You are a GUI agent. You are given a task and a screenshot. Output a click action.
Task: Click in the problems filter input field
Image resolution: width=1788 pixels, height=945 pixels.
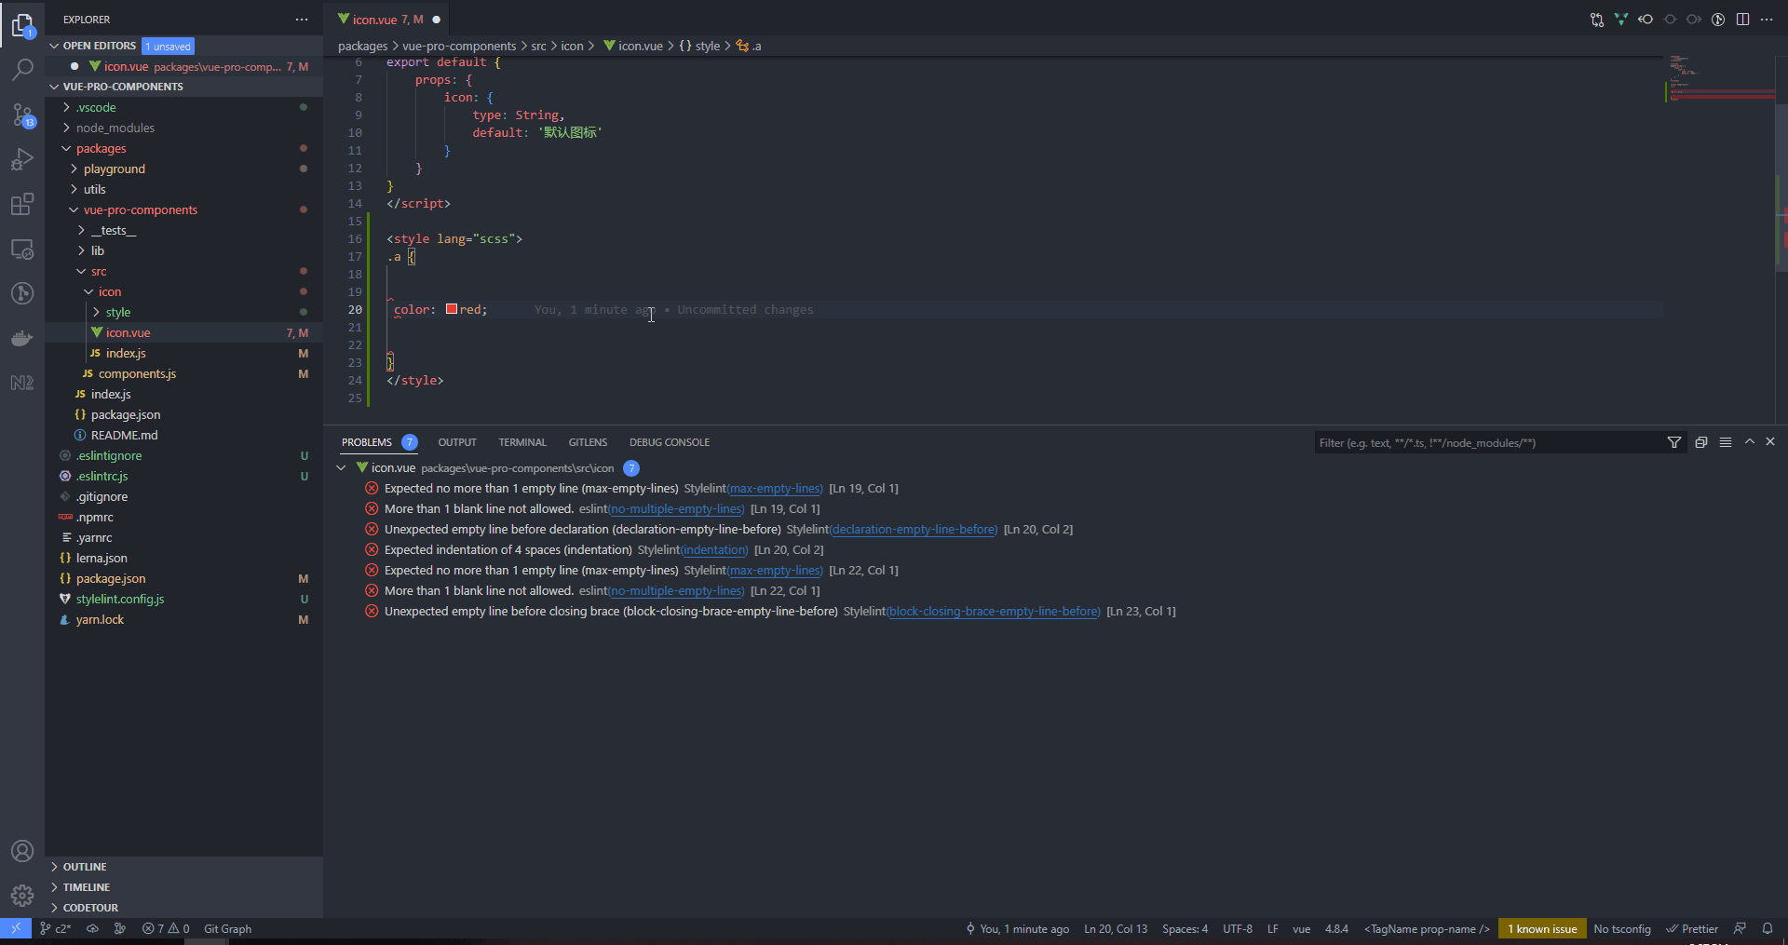[1488, 443]
